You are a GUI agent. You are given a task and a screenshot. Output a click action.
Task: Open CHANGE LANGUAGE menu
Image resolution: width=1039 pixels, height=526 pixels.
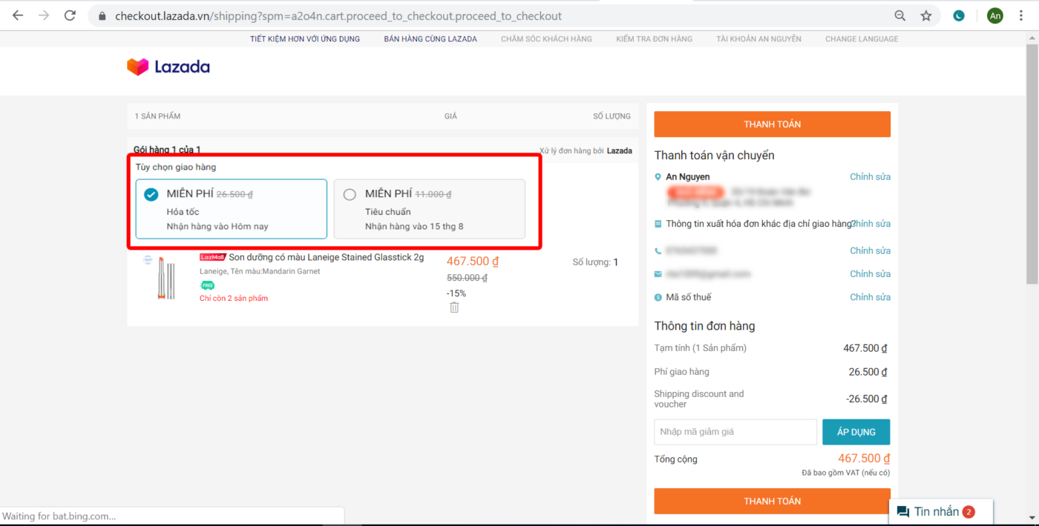tap(862, 39)
